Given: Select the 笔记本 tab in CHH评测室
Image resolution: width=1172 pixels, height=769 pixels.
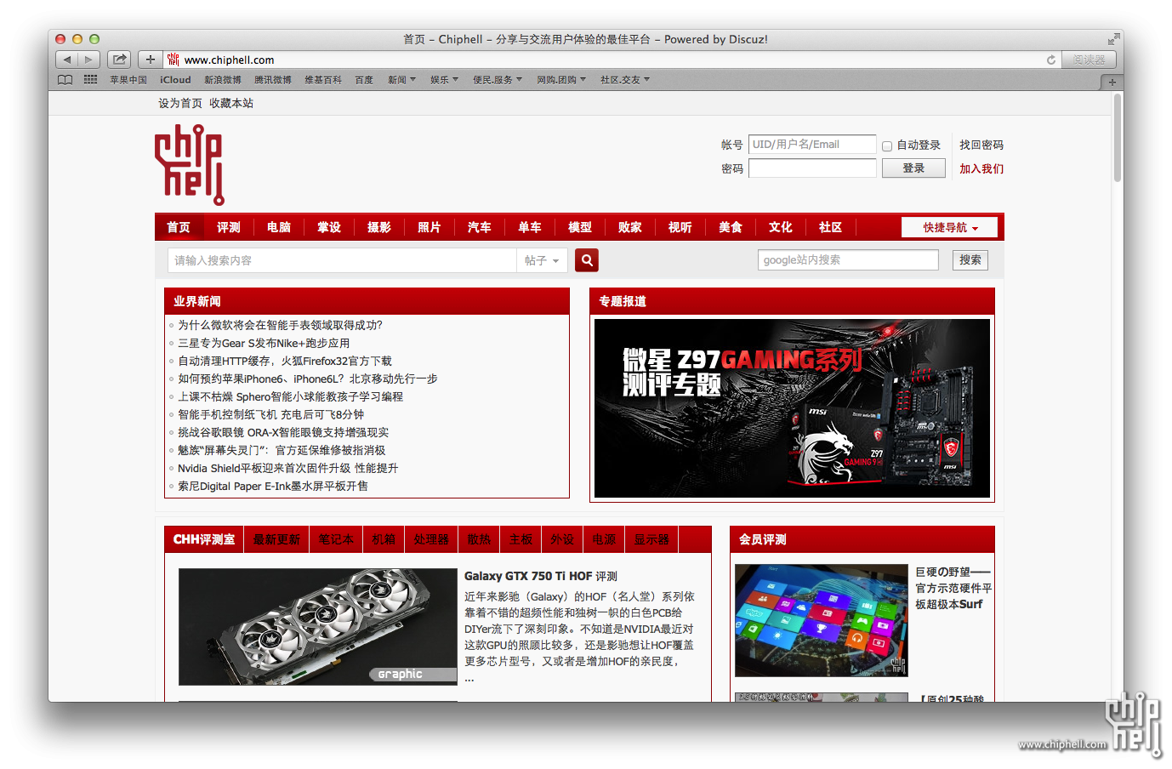Looking at the screenshot, I should click(336, 539).
